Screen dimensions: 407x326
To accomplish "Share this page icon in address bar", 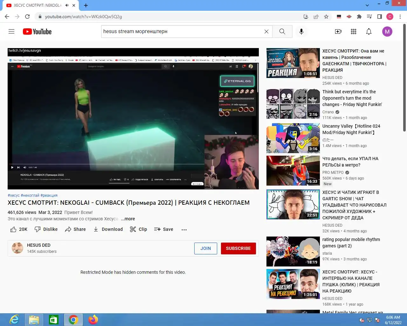I will pyautogui.click(x=316, y=17).
